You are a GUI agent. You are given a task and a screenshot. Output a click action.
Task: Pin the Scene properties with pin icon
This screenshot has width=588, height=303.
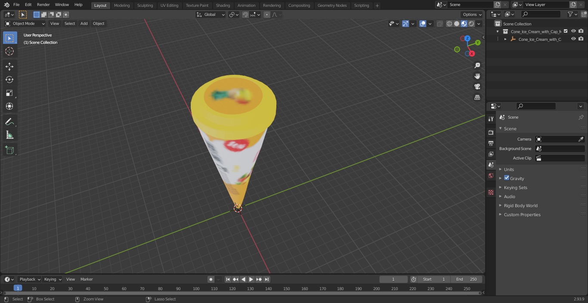[x=581, y=117]
